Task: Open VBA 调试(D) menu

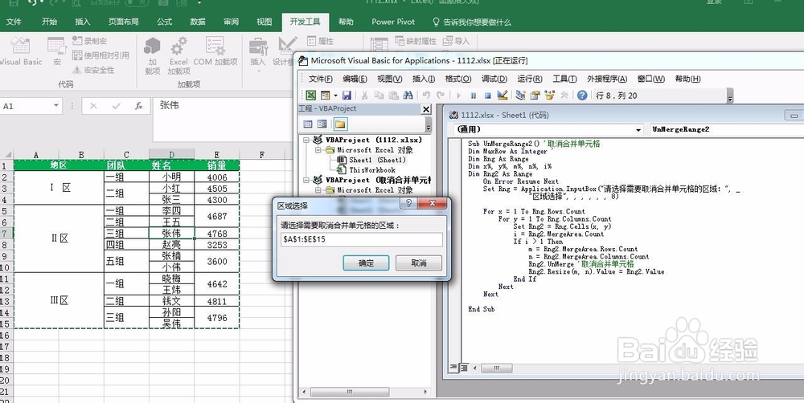Action: click(x=494, y=79)
